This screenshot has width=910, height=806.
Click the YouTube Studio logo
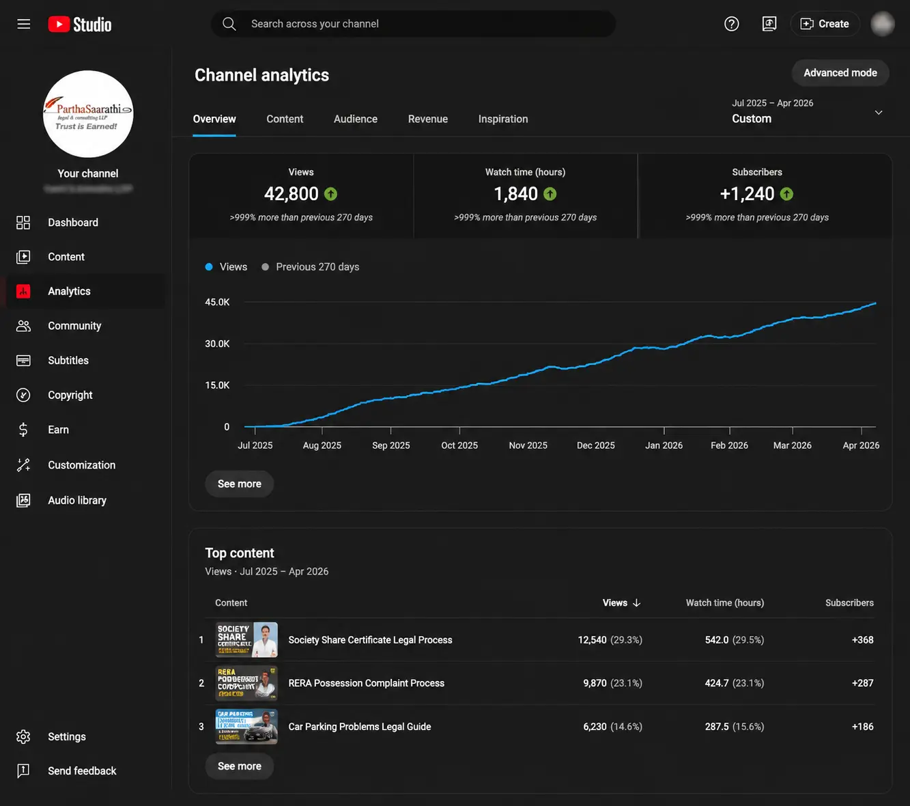tap(80, 24)
